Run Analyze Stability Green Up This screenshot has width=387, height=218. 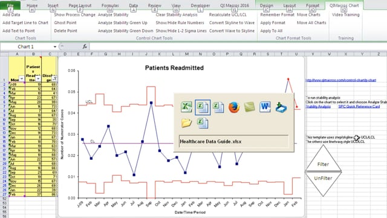pyautogui.click(x=122, y=23)
